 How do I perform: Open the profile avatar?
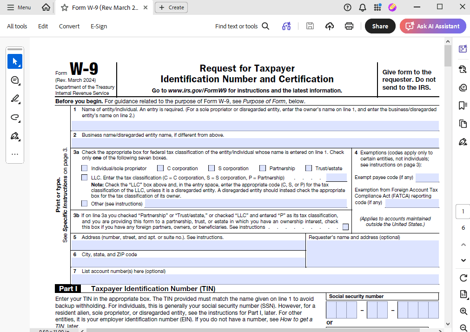(392, 7)
